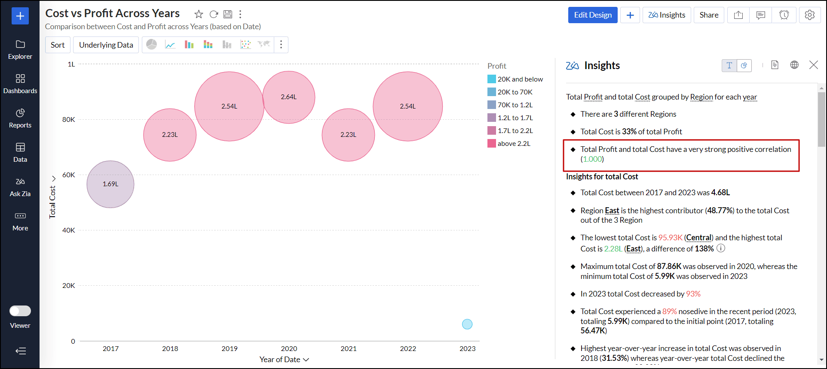This screenshot has height=369, width=827.
Task: Open more chart types menu
Action: (x=281, y=45)
